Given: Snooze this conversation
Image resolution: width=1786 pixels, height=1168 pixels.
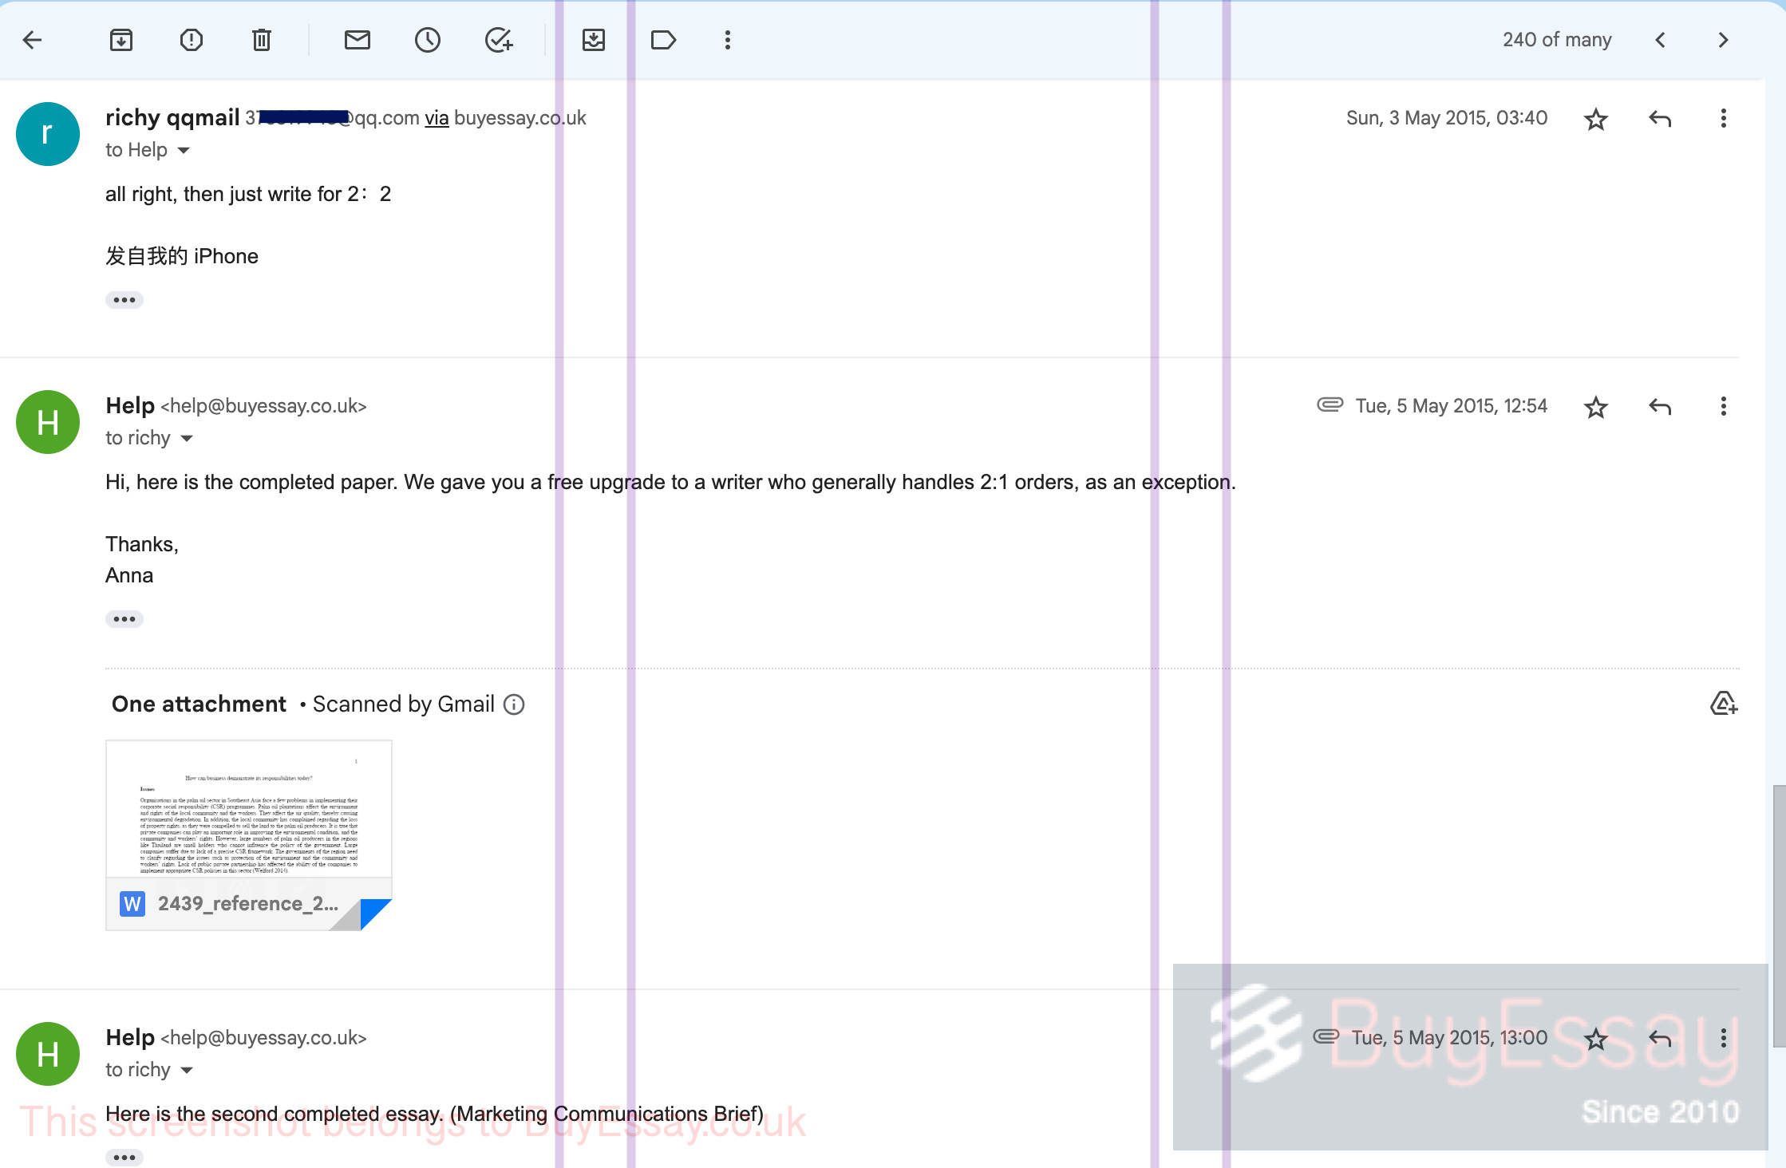Looking at the screenshot, I should click(x=428, y=40).
